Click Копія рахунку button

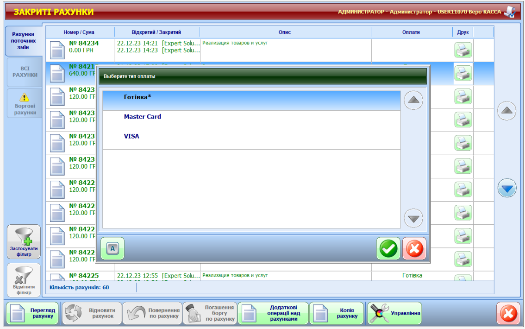[x=337, y=313]
